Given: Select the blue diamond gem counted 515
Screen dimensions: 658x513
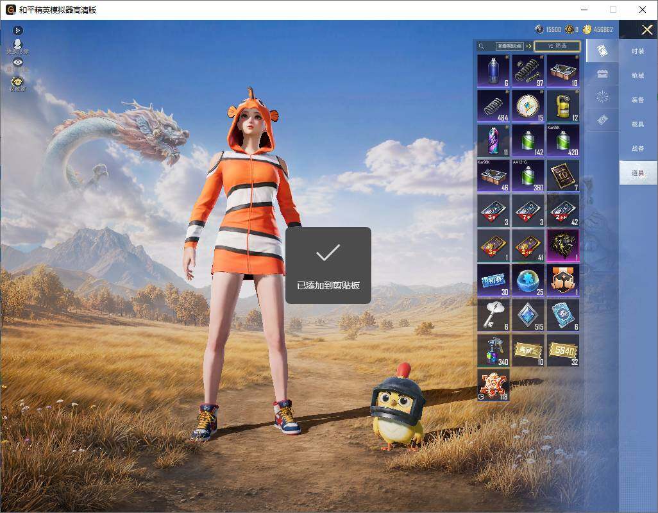Looking at the screenshot, I should 528,315.
